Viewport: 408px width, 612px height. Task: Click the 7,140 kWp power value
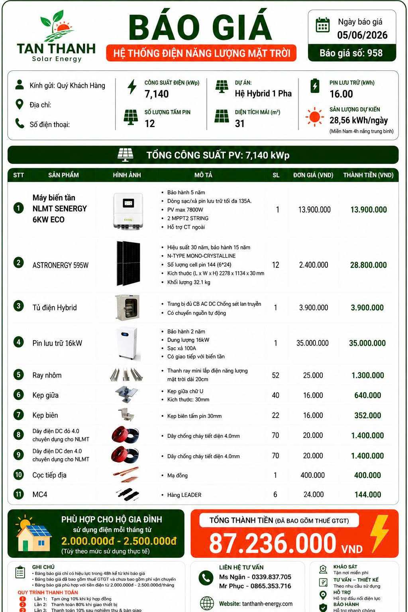coord(157,94)
